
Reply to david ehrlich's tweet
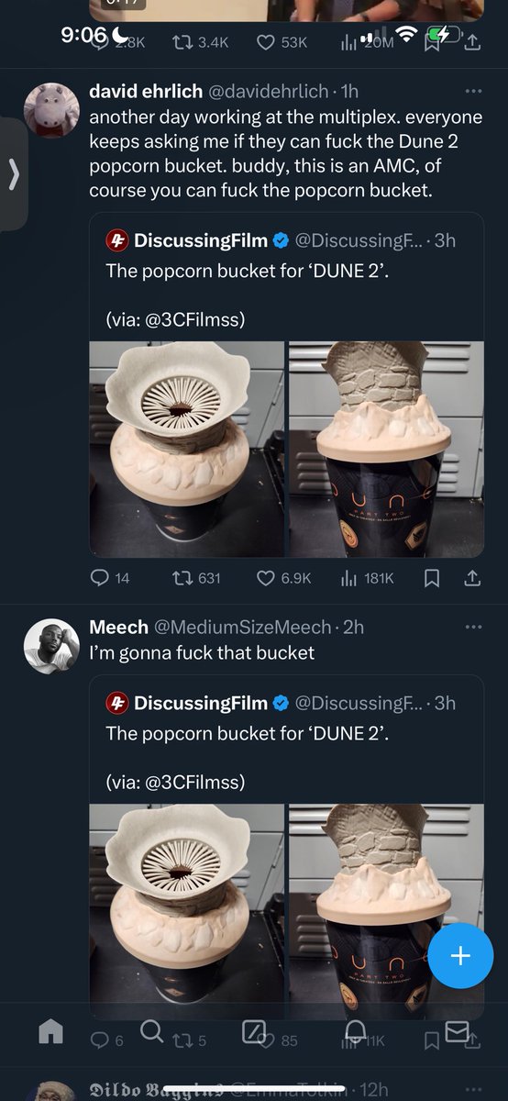click(109, 578)
